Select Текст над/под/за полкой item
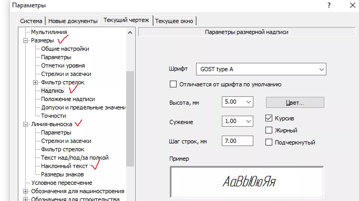Image resolution: width=359 pixels, height=201 pixels. pyautogui.click(x=75, y=158)
